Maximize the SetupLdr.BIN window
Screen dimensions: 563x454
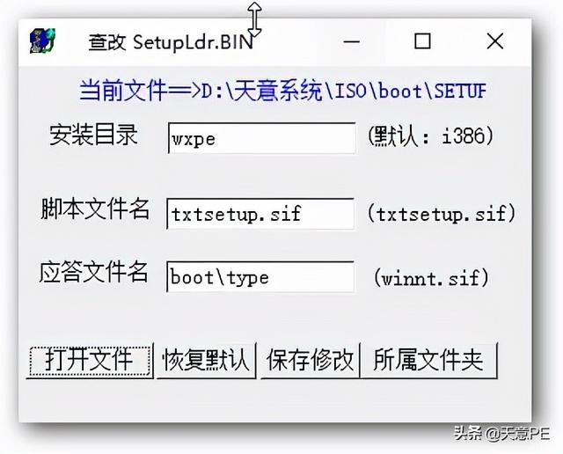click(422, 41)
